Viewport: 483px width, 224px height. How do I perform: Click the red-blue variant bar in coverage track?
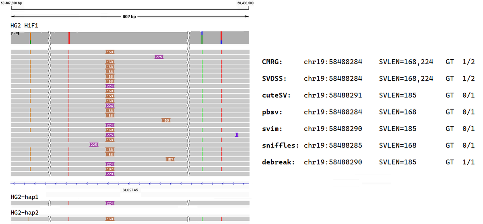221,38
